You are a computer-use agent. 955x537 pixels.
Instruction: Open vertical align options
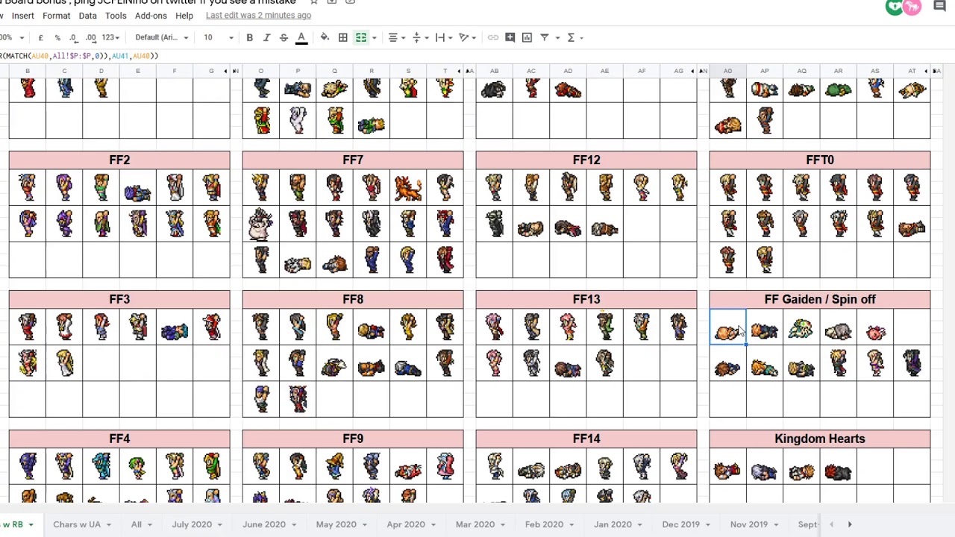tap(420, 37)
